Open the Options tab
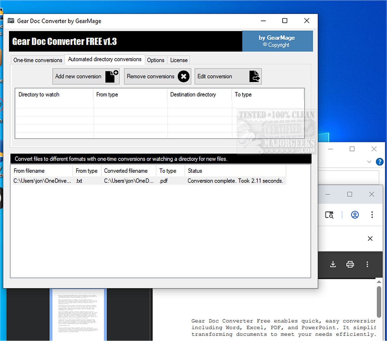Screen dimensions: 387x341 (156, 60)
